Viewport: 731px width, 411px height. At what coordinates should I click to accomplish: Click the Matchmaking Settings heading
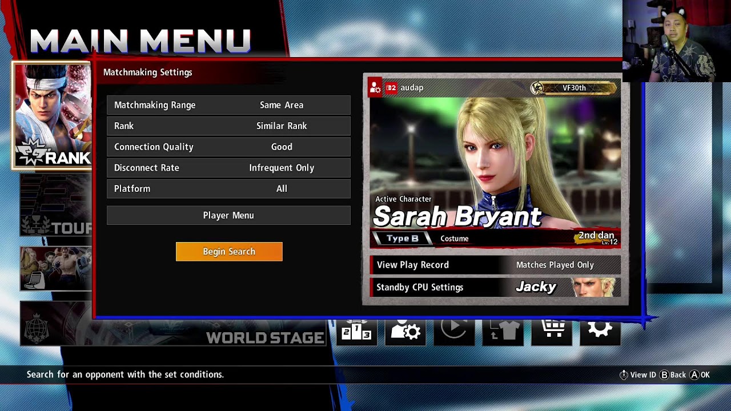point(147,72)
